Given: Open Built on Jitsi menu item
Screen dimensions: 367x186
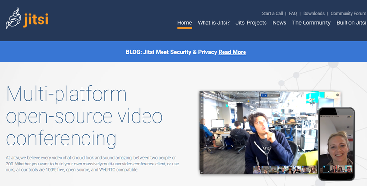Looking at the screenshot, I should tap(351, 23).
